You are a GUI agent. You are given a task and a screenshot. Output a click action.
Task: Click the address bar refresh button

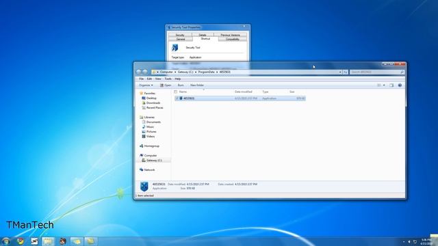coord(345,72)
